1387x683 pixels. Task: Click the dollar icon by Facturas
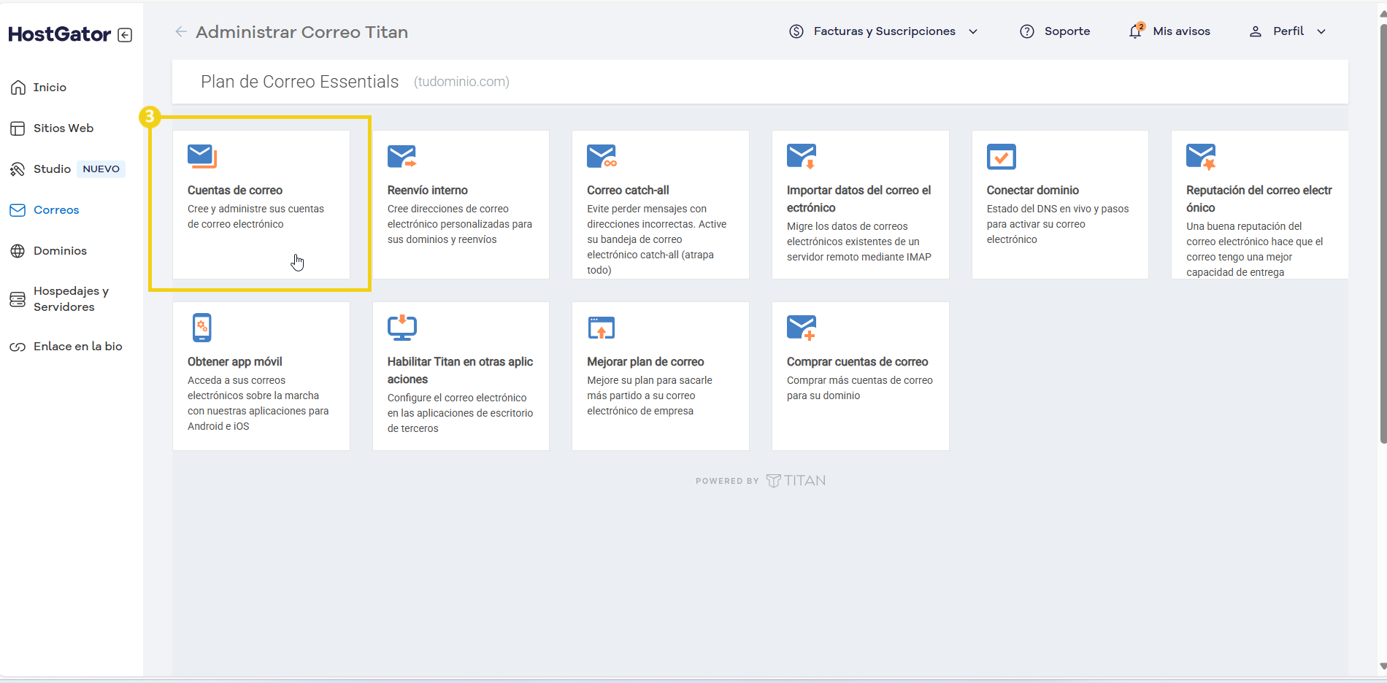796,31
